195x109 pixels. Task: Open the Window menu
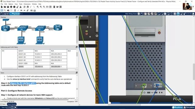click(34, 4)
